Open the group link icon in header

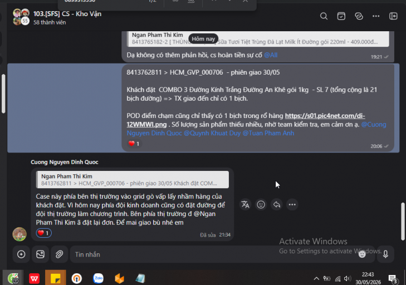359,16
